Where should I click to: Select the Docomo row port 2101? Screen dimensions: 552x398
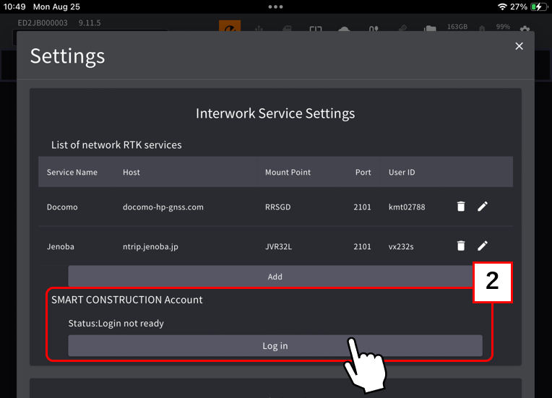pos(362,207)
